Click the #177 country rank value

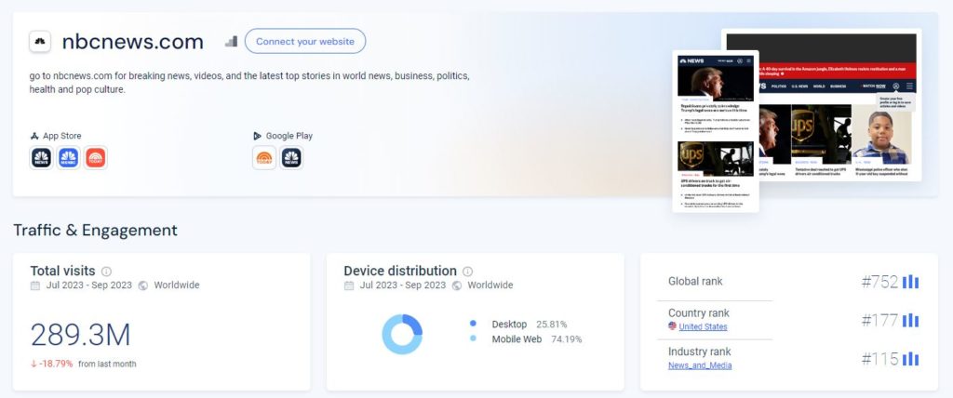[879, 320]
